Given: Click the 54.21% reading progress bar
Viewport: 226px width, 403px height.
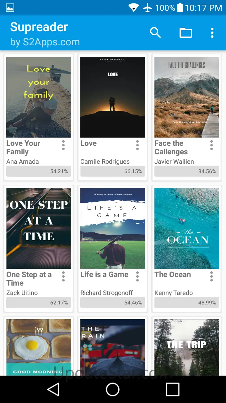Looking at the screenshot, I should (x=39, y=171).
